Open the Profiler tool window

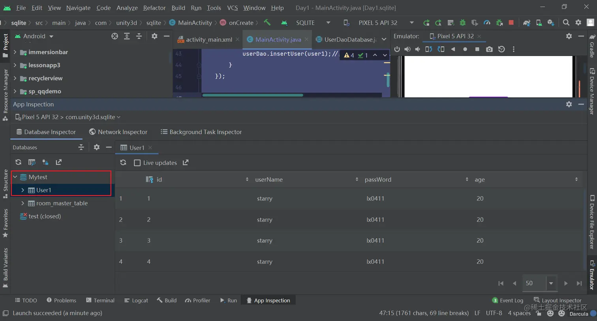pos(197,300)
